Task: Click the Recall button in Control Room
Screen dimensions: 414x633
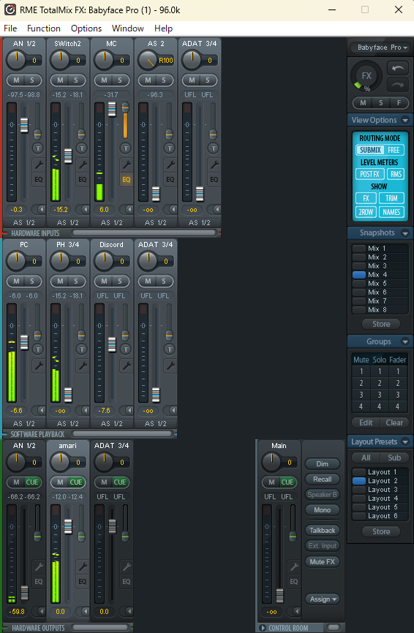Action: coord(323,480)
